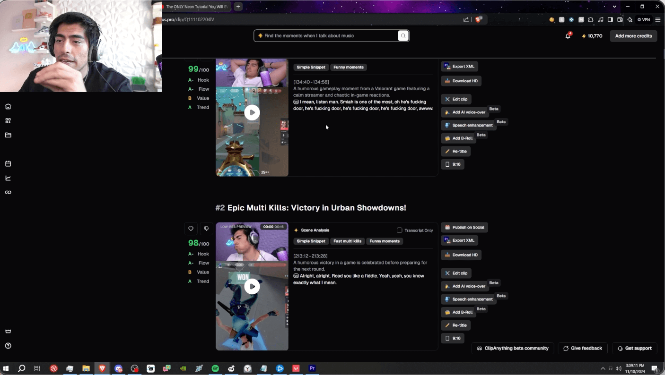Screen dimensions: 665x375
Task: Dislike clip #2 with the thumbs-down icon
Action: click(206, 229)
